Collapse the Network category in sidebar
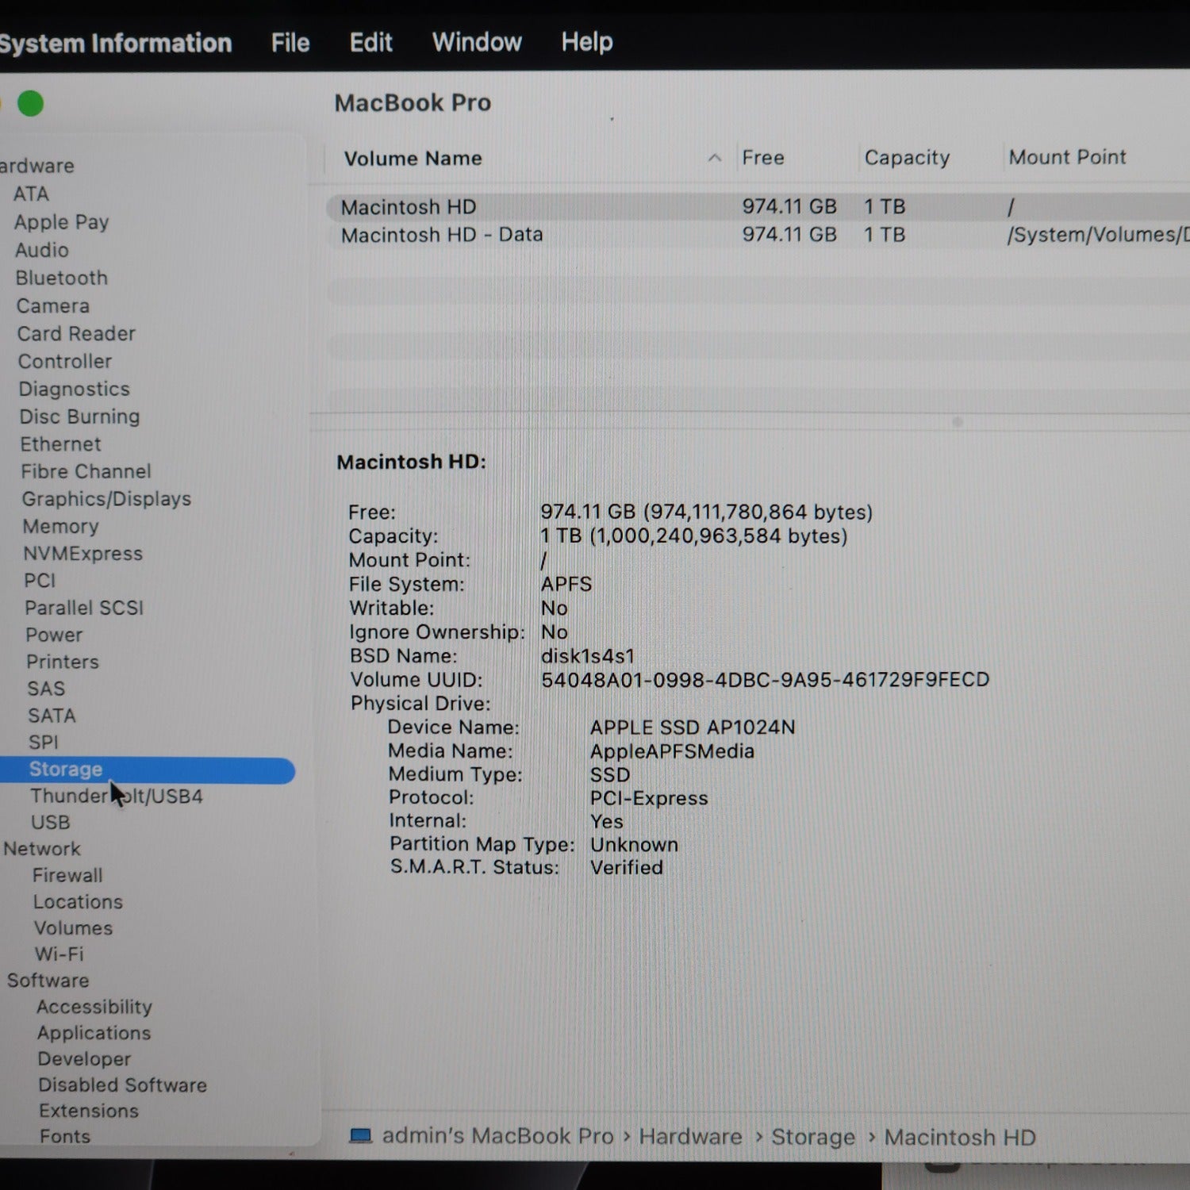 [x=41, y=849]
